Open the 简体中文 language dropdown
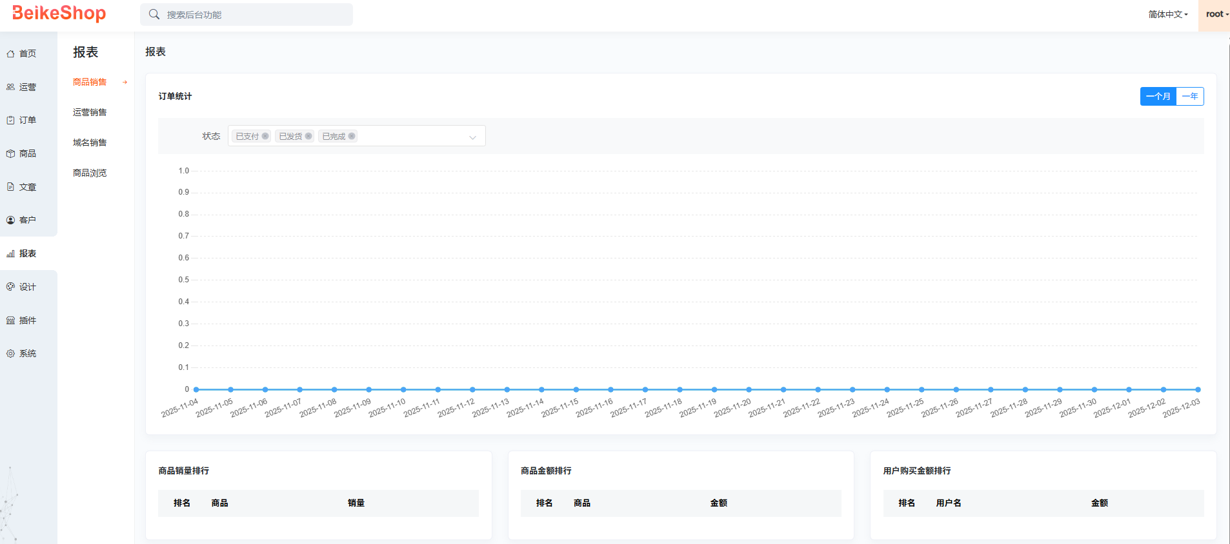The height and width of the screenshot is (544, 1230). click(x=1167, y=14)
